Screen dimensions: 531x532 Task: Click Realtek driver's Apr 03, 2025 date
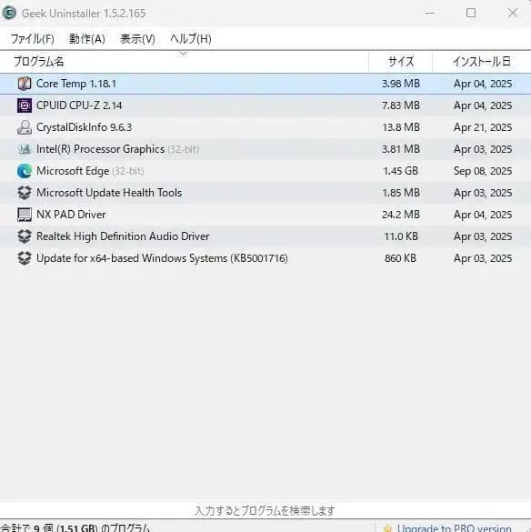(483, 236)
